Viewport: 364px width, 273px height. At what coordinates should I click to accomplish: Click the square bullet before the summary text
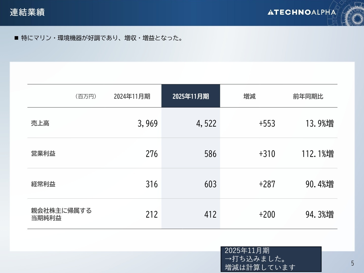coord(16,38)
